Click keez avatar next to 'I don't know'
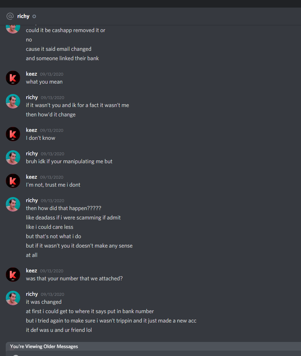301x356 pixels. 13,134
